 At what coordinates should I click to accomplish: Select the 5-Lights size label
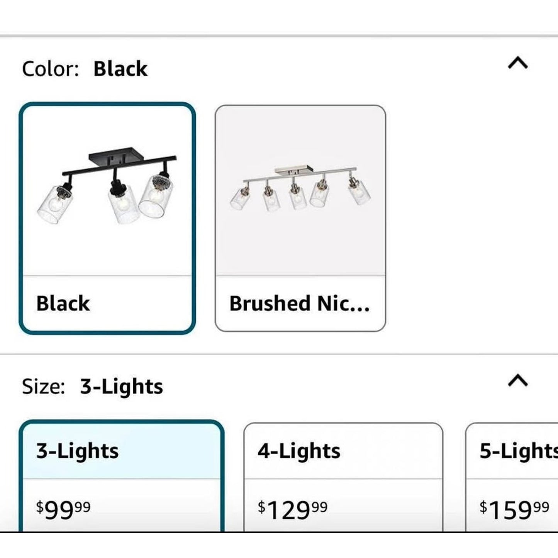(517, 451)
